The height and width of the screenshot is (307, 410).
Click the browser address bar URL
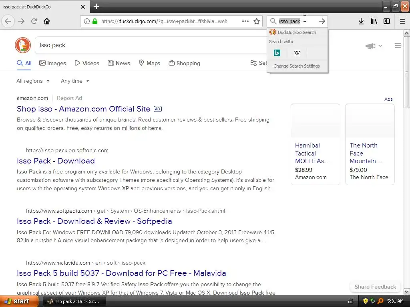click(164, 22)
